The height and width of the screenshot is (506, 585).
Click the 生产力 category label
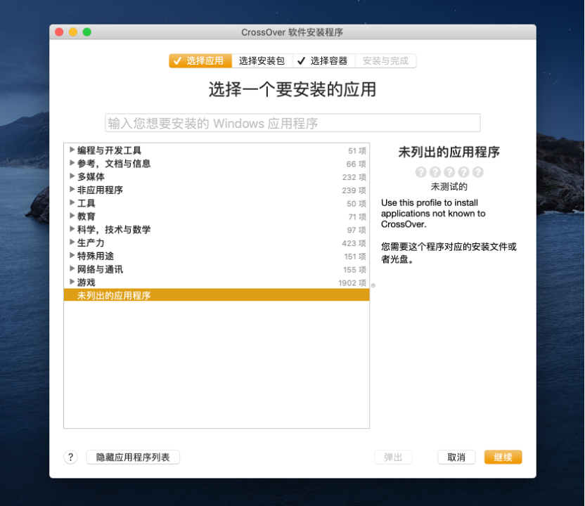(x=91, y=242)
